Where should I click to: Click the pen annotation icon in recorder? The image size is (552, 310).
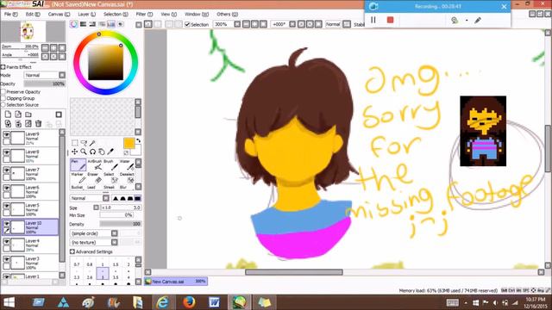coord(478,20)
